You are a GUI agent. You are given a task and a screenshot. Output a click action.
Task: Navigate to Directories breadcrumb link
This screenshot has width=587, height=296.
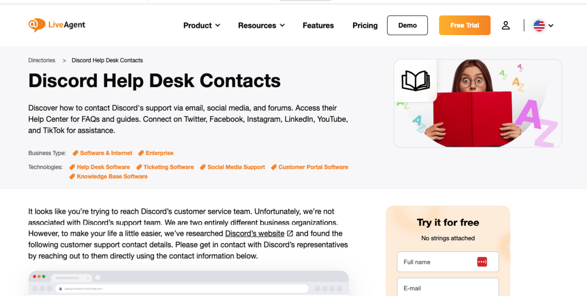click(x=42, y=60)
